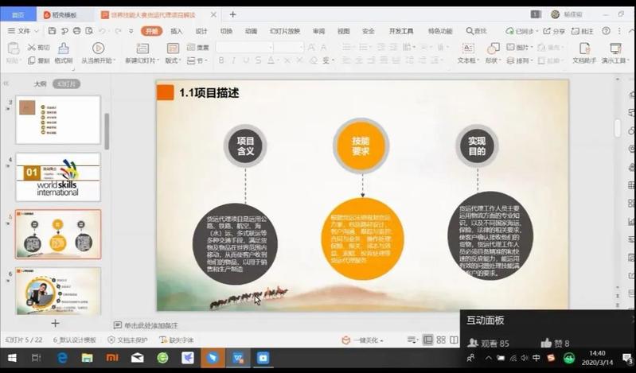
Task: Switch panel to 大纲 outline view
Action: coord(40,84)
